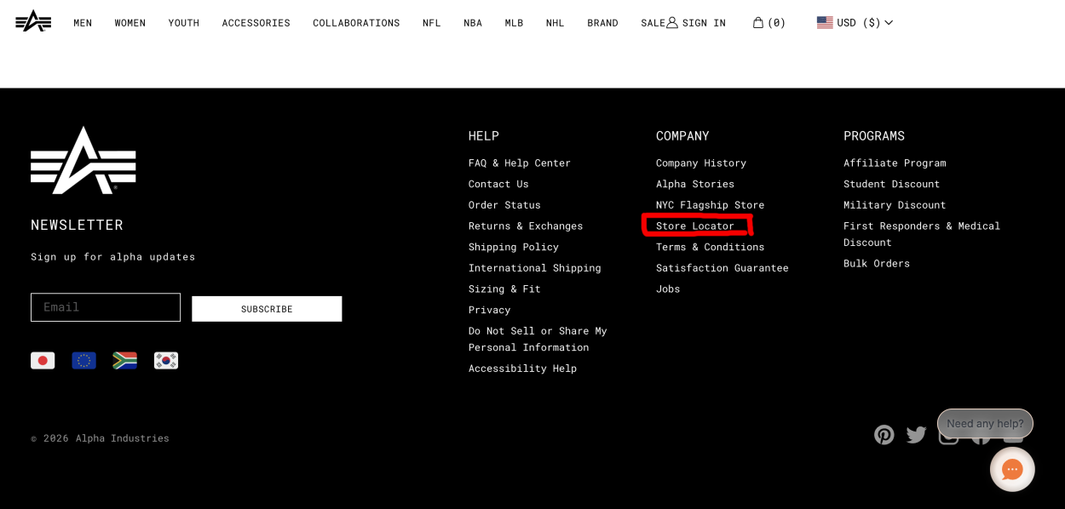Open FAQ & Help Center link

520,163
